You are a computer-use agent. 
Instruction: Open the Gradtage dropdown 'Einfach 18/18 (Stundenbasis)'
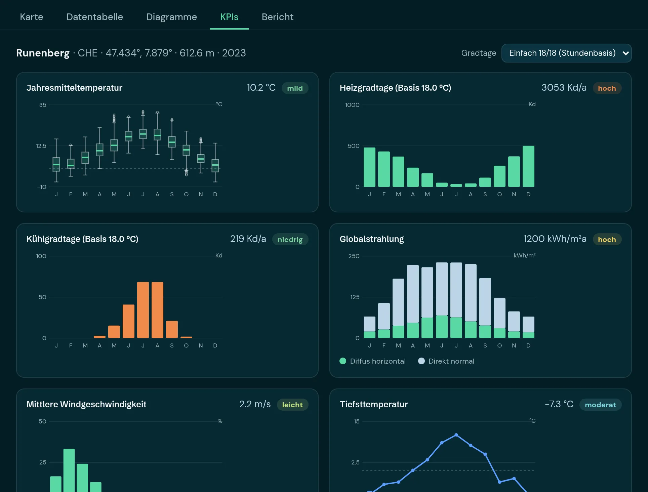566,53
